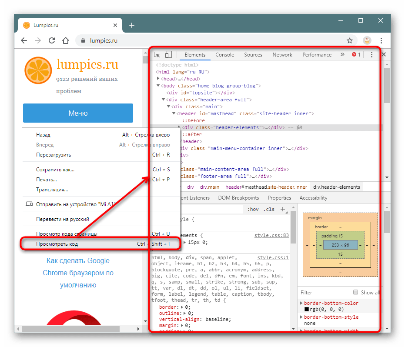The width and height of the screenshot is (405, 347).
Task: Go to homepage using house icon
Action: (x=65, y=40)
